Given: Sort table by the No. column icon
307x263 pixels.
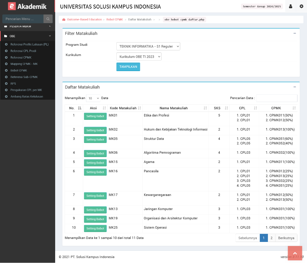Looking at the screenshot, I should [79, 108].
